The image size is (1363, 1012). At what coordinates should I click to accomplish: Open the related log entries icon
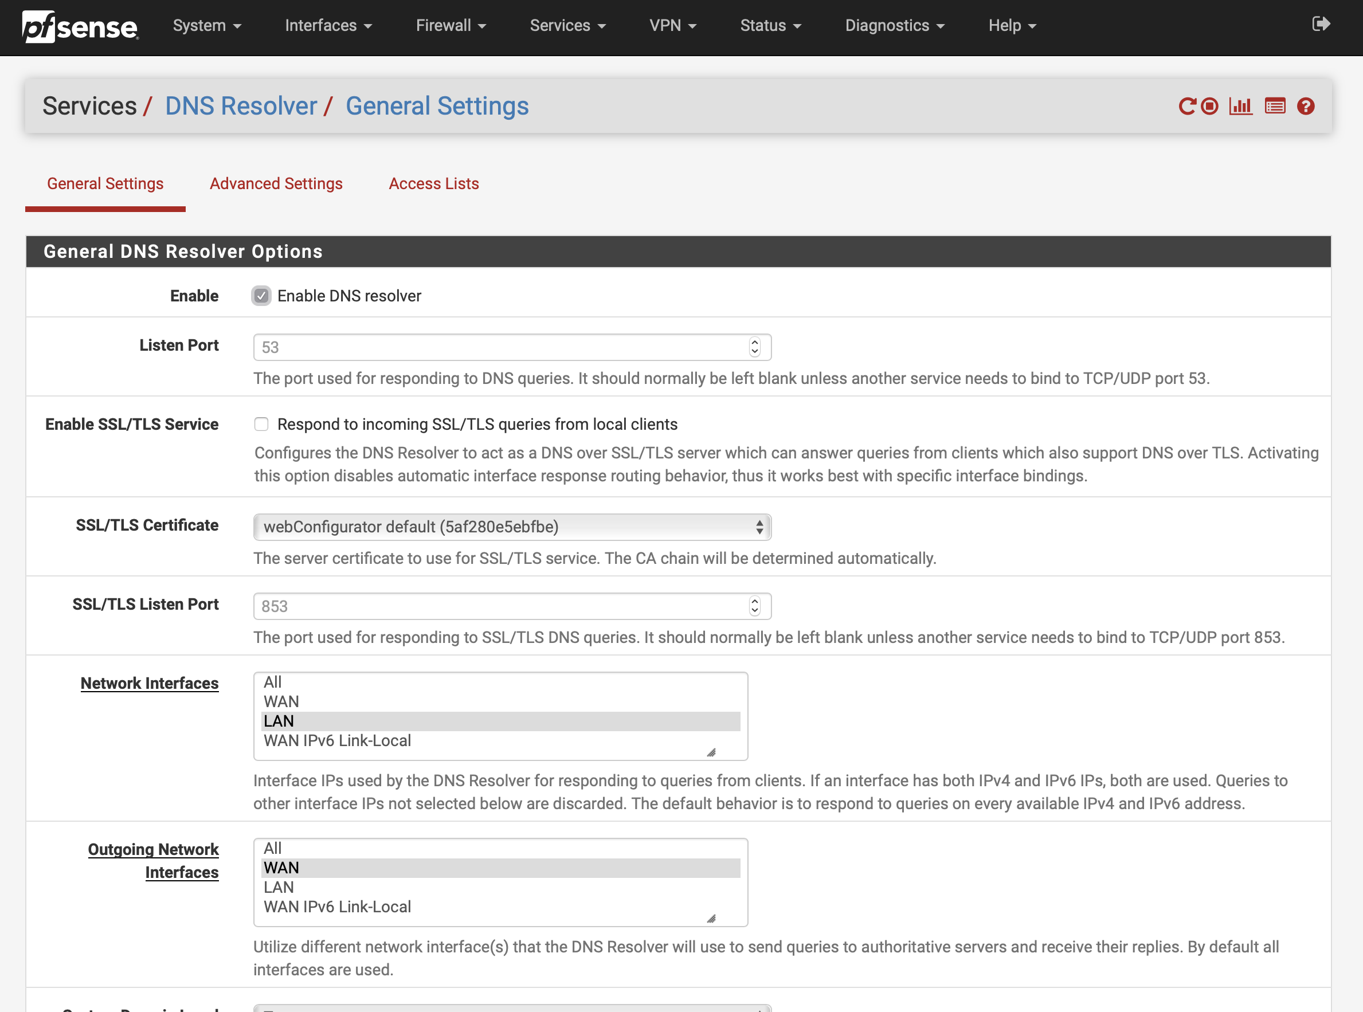point(1275,107)
